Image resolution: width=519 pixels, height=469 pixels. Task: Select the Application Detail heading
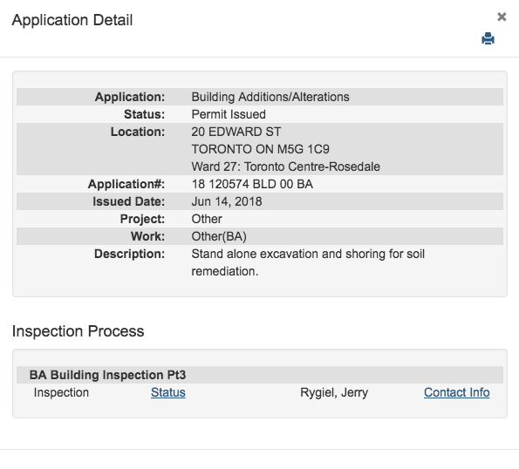[x=72, y=20]
